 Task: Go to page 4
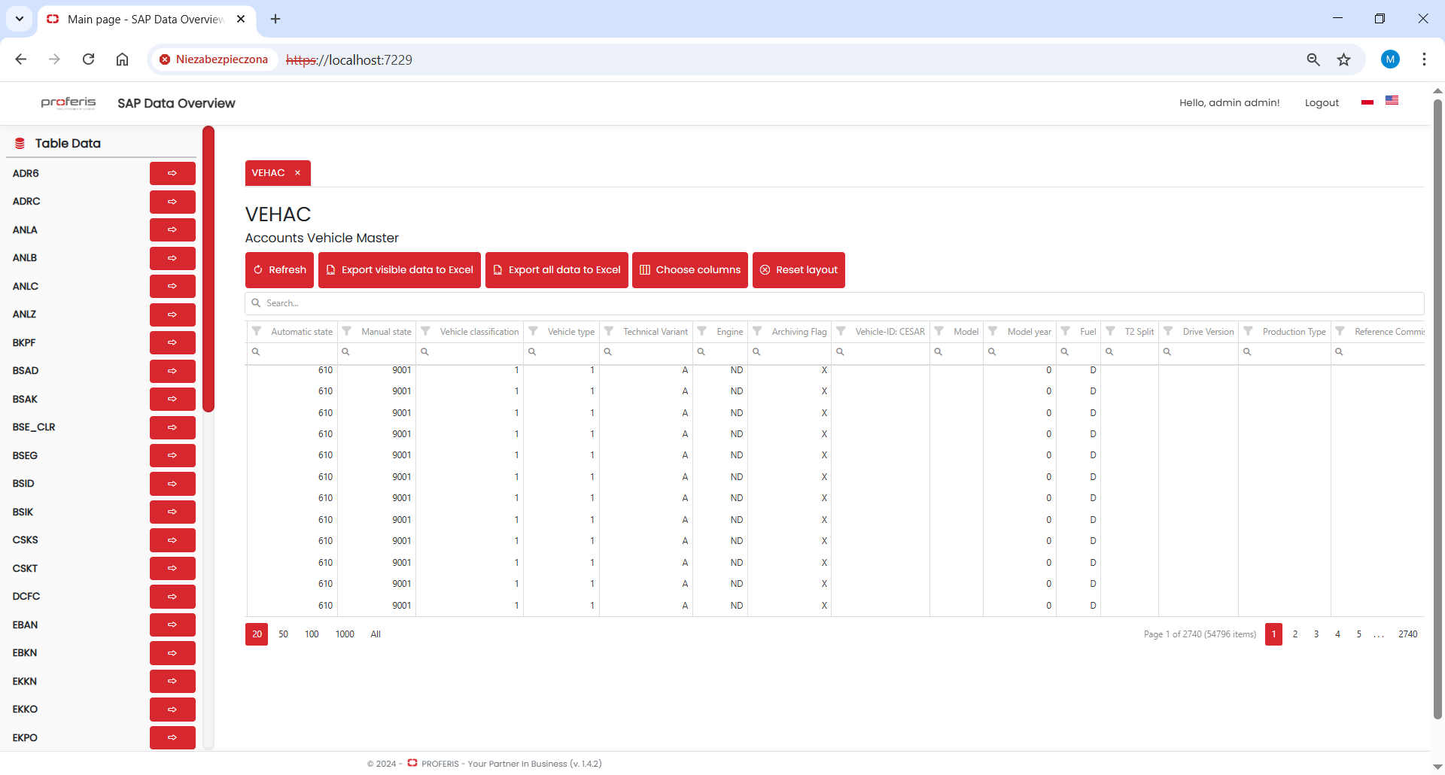coord(1337,634)
